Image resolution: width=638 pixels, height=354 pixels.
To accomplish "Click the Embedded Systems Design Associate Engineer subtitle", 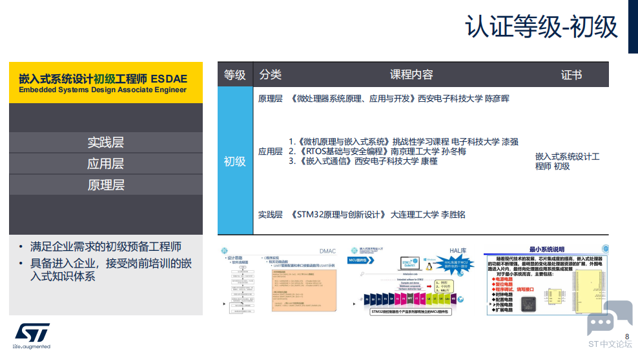I will 103,90.
